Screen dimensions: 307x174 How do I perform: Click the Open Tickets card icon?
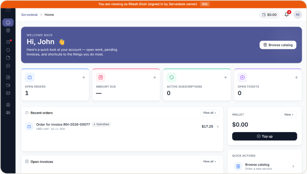coord(243,77)
